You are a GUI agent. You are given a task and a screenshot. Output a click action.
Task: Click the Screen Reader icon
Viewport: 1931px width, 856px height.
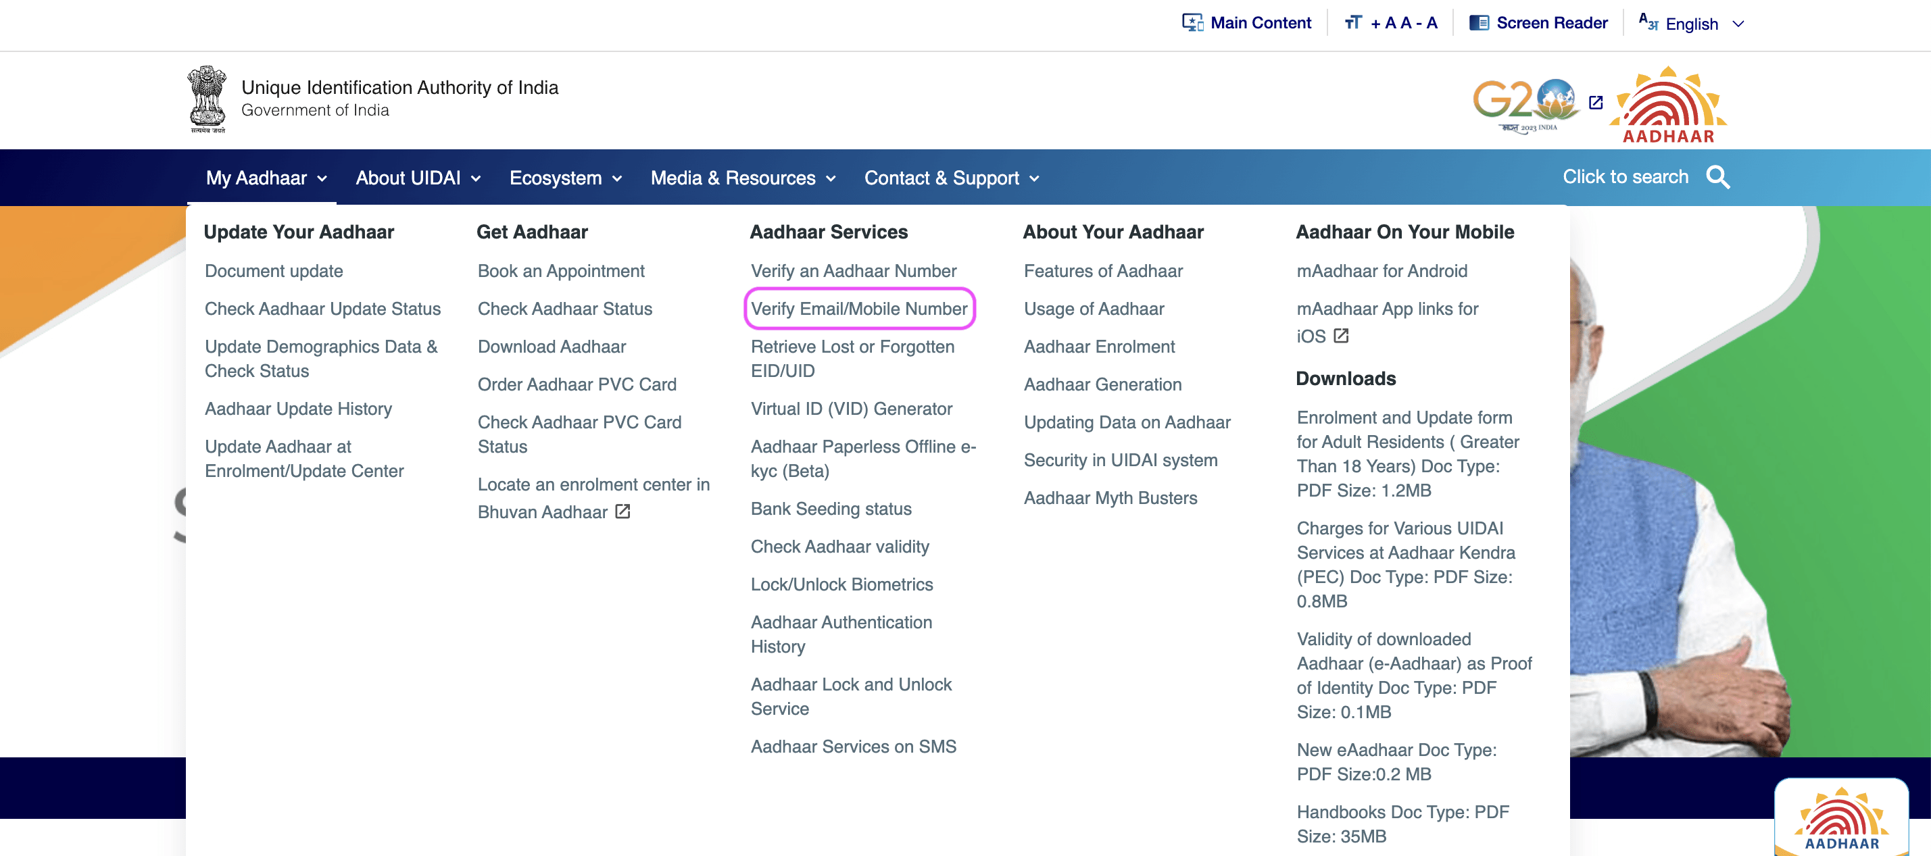[1479, 22]
